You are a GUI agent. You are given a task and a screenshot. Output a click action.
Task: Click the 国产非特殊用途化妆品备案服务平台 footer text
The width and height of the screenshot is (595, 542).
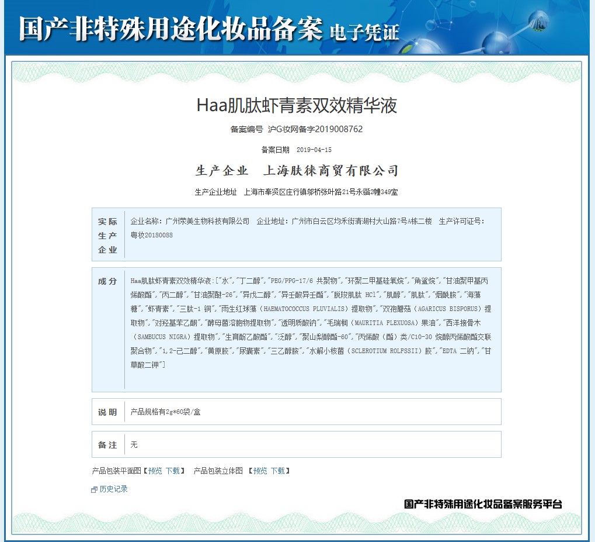[483, 505]
